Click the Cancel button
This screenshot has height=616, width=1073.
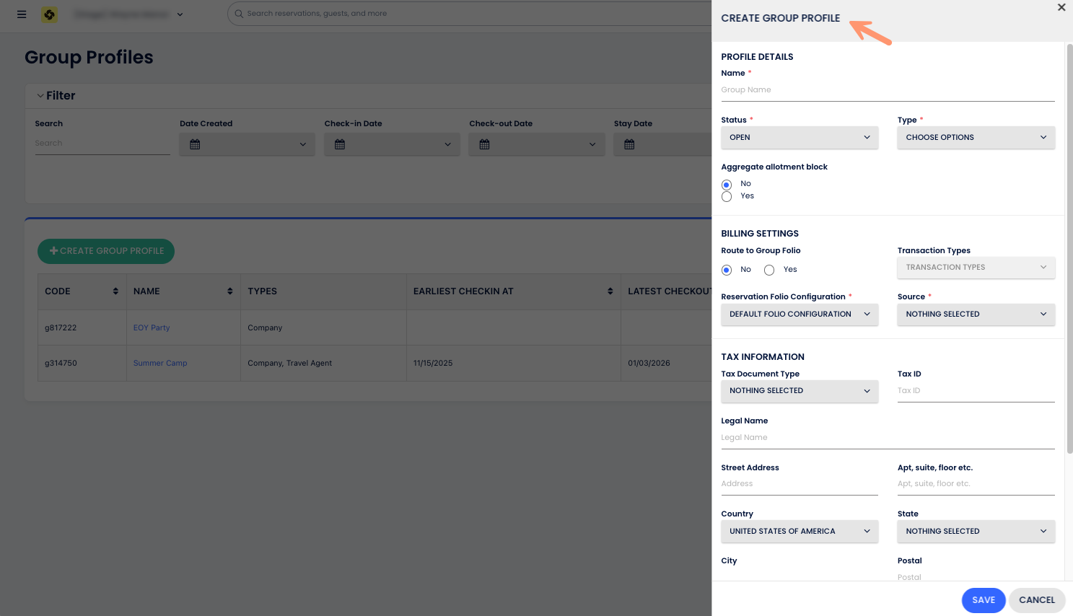tap(1036, 600)
